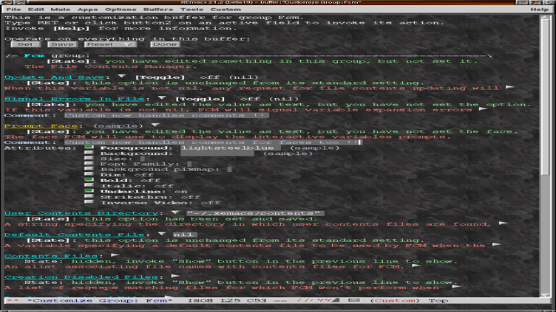Click the Contents Files link

pos(51,255)
